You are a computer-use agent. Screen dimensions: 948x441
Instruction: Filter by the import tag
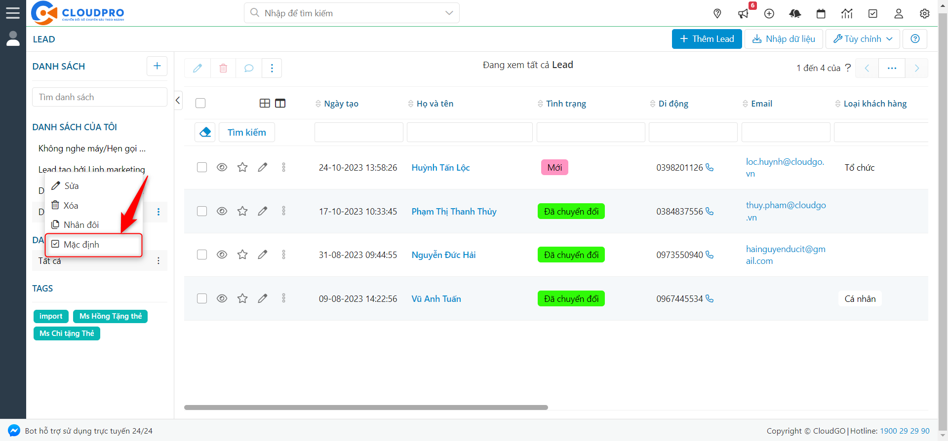[51, 316]
